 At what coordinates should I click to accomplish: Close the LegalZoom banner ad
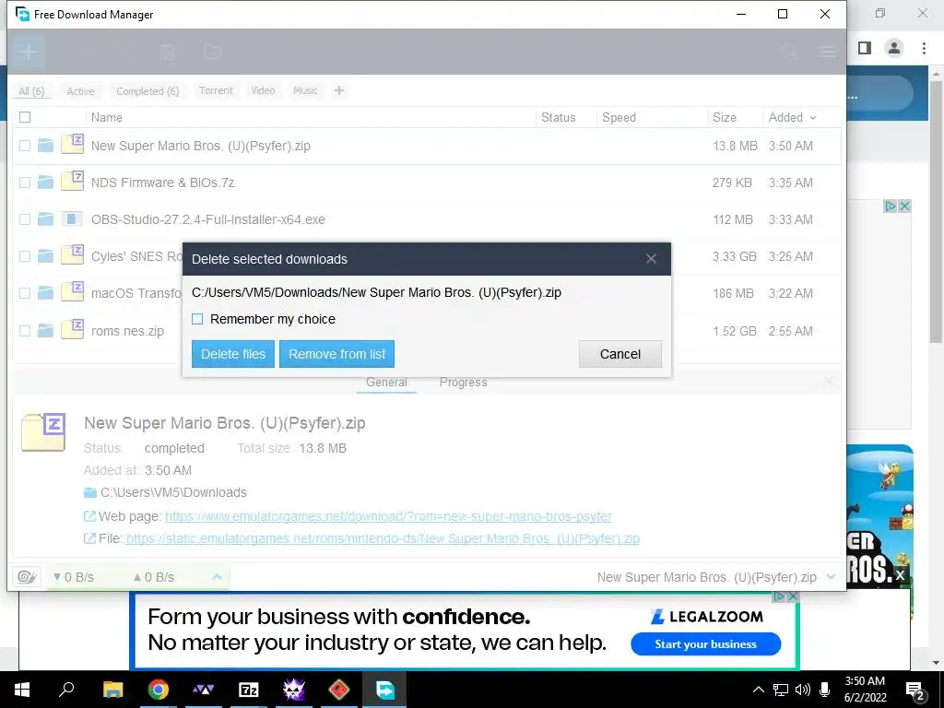(793, 596)
